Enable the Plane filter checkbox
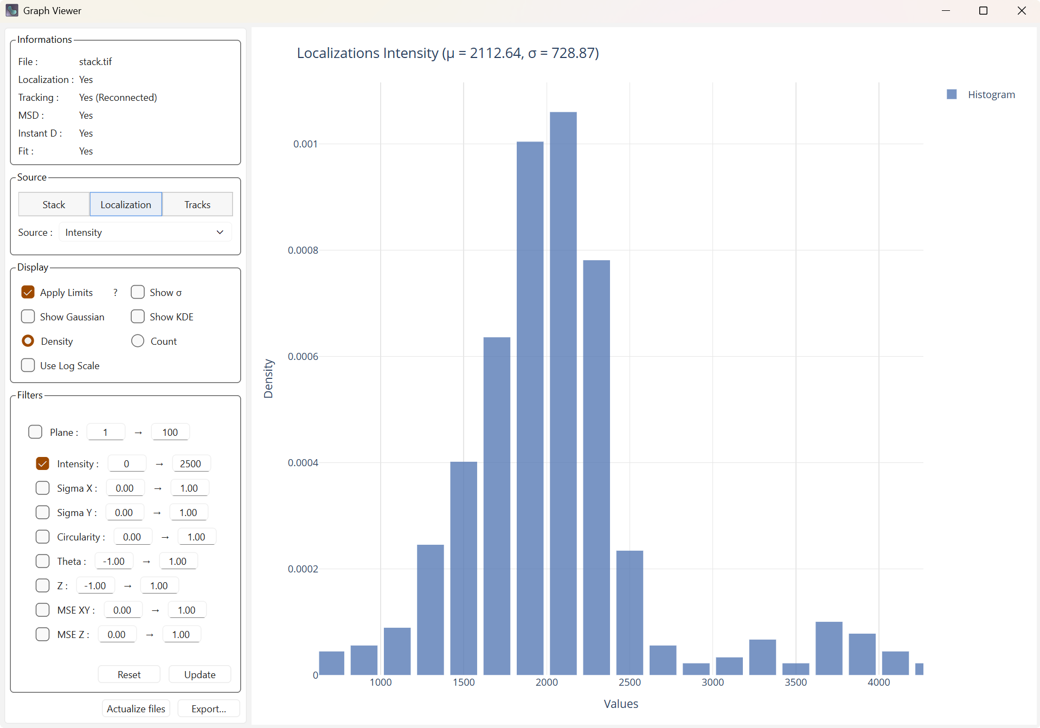1040x728 pixels. [x=35, y=433]
